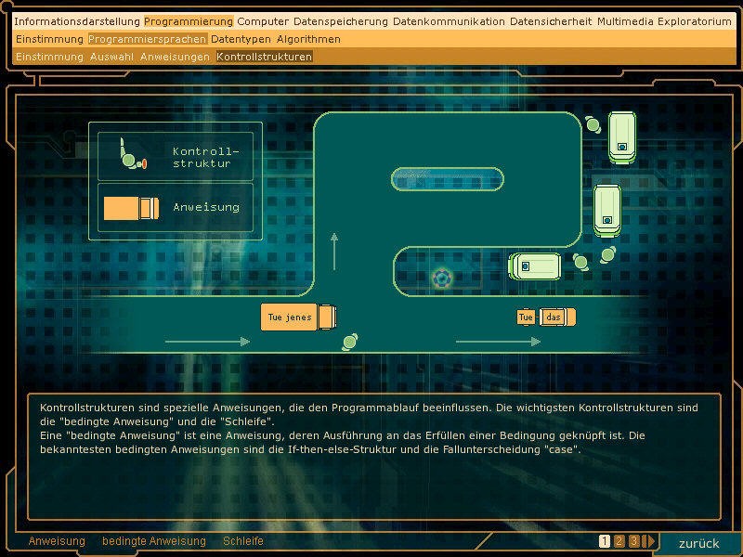This screenshot has width=743, height=557.
Task: Click the orange Anweisung truck legend icon
Action: [130, 208]
